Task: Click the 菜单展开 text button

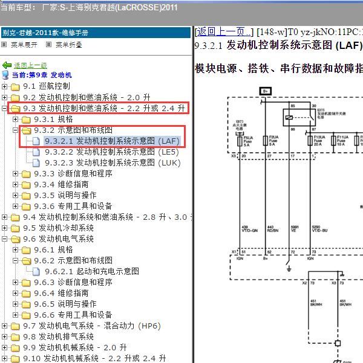Action: (24, 45)
